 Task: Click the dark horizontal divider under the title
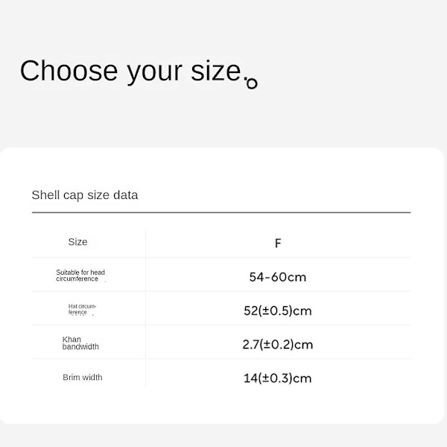[221, 212]
